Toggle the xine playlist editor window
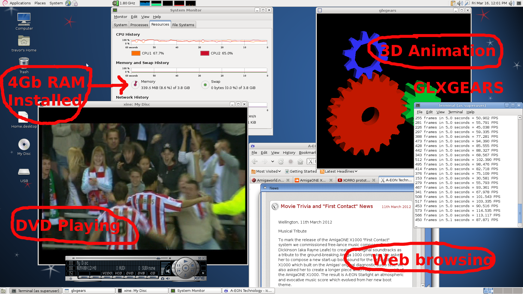The width and height of the screenshot is (523, 294). (x=71, y=263)
